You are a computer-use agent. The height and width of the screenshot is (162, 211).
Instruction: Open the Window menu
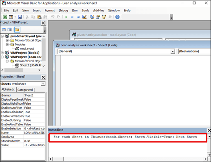(114, 10)
